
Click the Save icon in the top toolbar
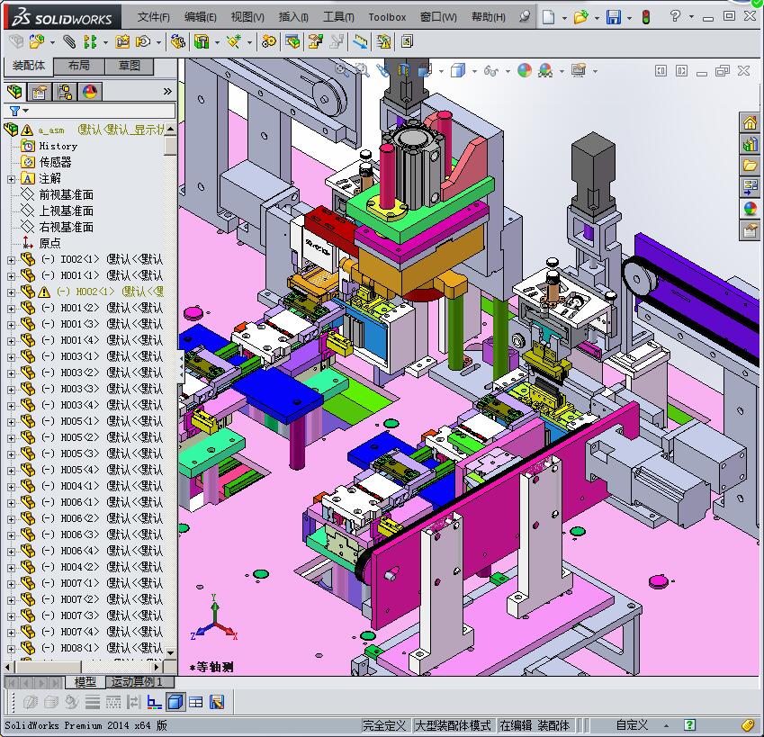pos(614,17)
